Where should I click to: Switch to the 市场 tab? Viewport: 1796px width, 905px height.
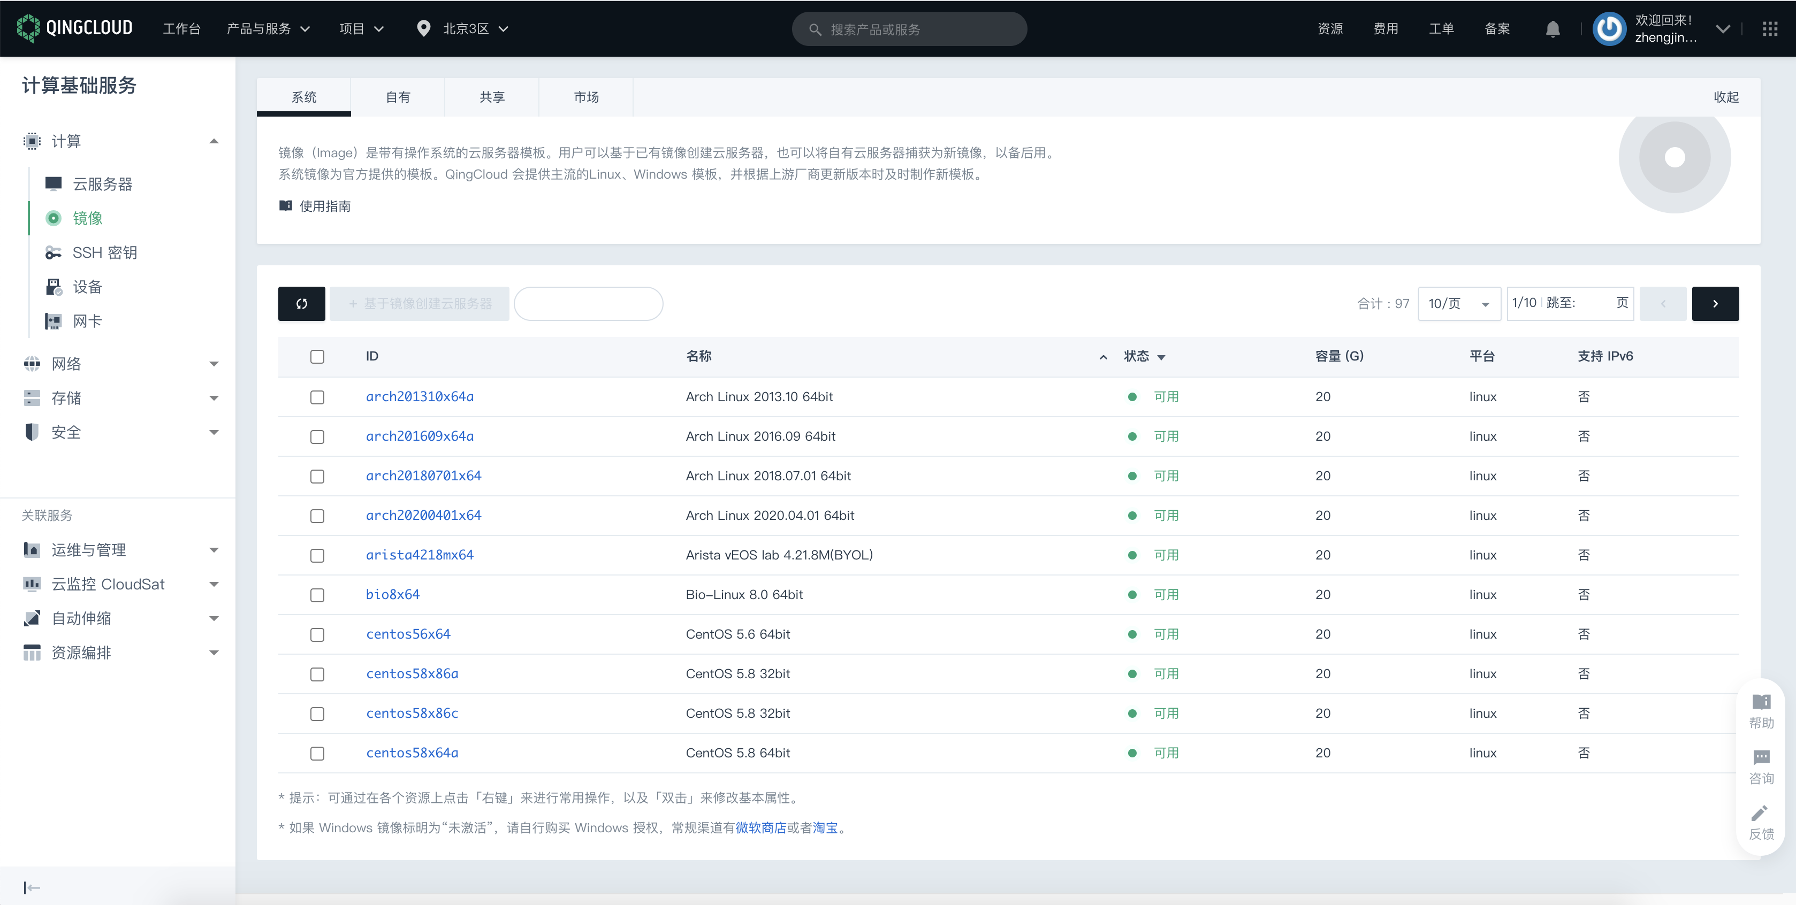click(x=585, y=97)
